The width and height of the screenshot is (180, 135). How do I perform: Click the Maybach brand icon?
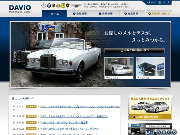(x=58, y=5)
